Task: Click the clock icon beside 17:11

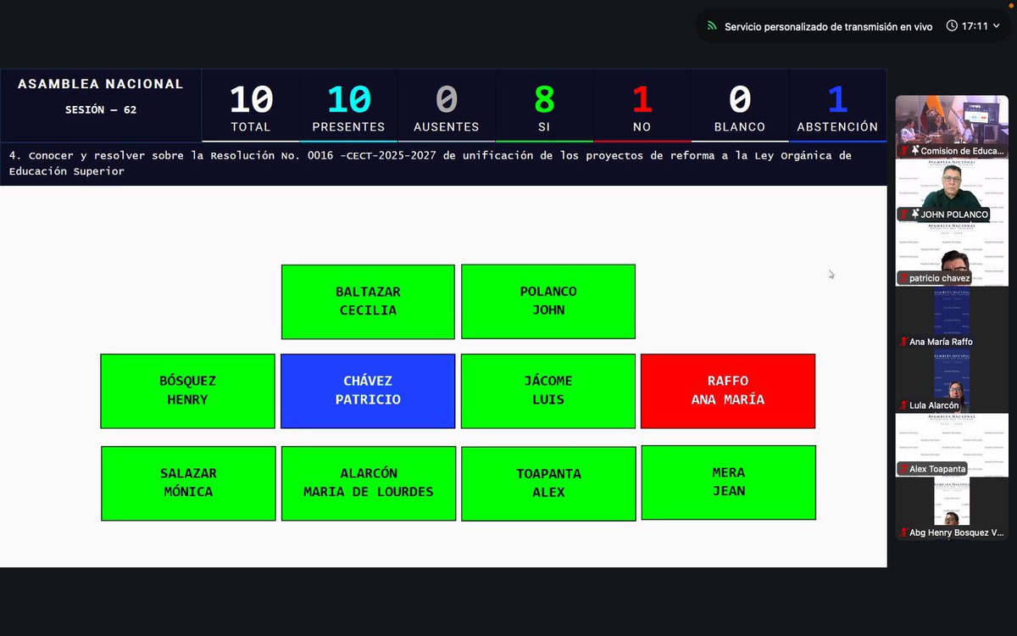Action: click(x=953, y=26)
